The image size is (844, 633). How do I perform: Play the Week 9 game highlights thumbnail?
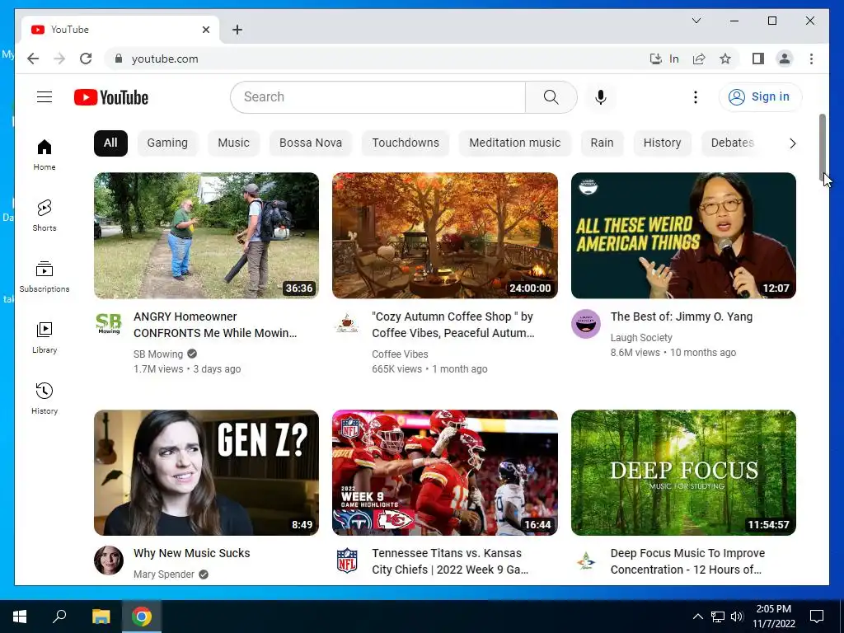coord(444,472)
